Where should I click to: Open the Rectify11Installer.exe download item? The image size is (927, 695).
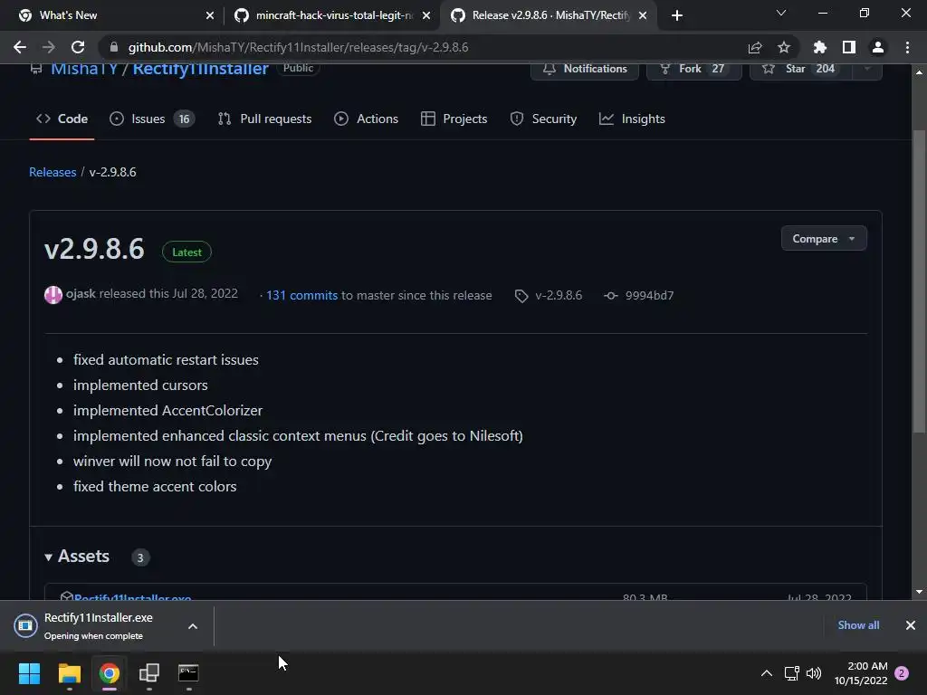(98, 626)
